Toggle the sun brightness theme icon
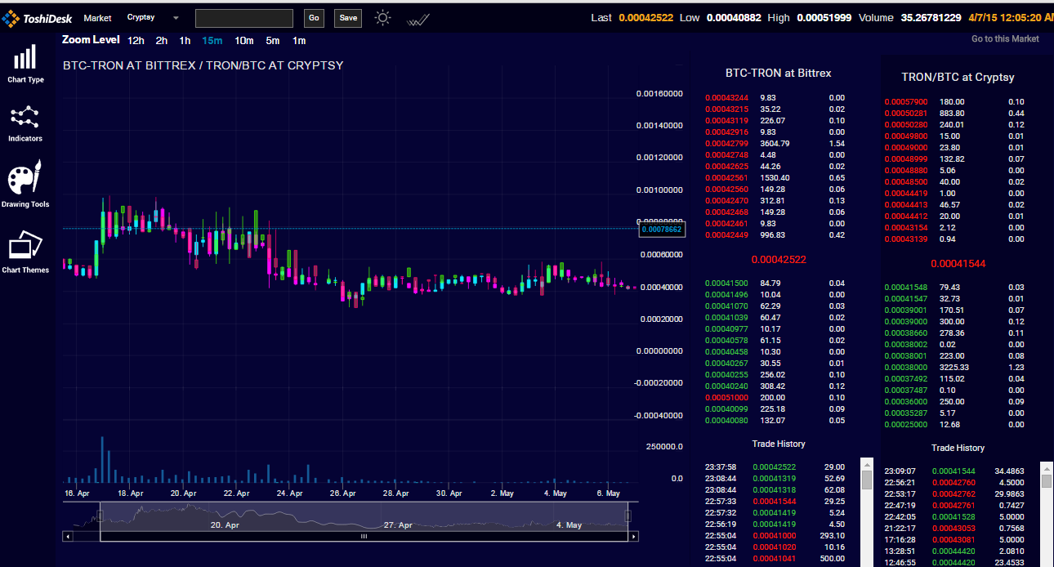 click(x=382, y=18)
